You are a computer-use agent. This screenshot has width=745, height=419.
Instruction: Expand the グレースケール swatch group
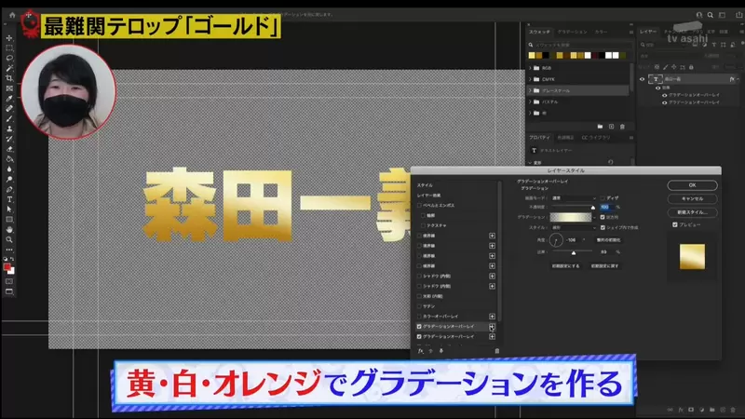click(531, 90)
